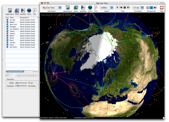Uncheck the Sao Paolo view

click(7, 47)
